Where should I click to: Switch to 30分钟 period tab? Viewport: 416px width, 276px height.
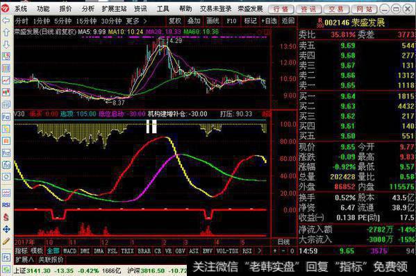(111, 21)
